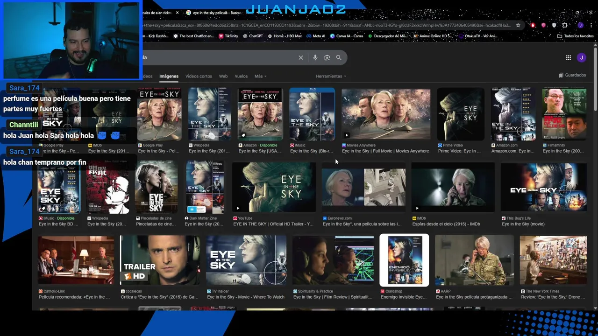The width and height of the screenshot is (598, 336).
Task: Click the 'EYE IN THE SKY | Official HD Trailer' caption
Action: pyautogui.click(x=273, y=224)
